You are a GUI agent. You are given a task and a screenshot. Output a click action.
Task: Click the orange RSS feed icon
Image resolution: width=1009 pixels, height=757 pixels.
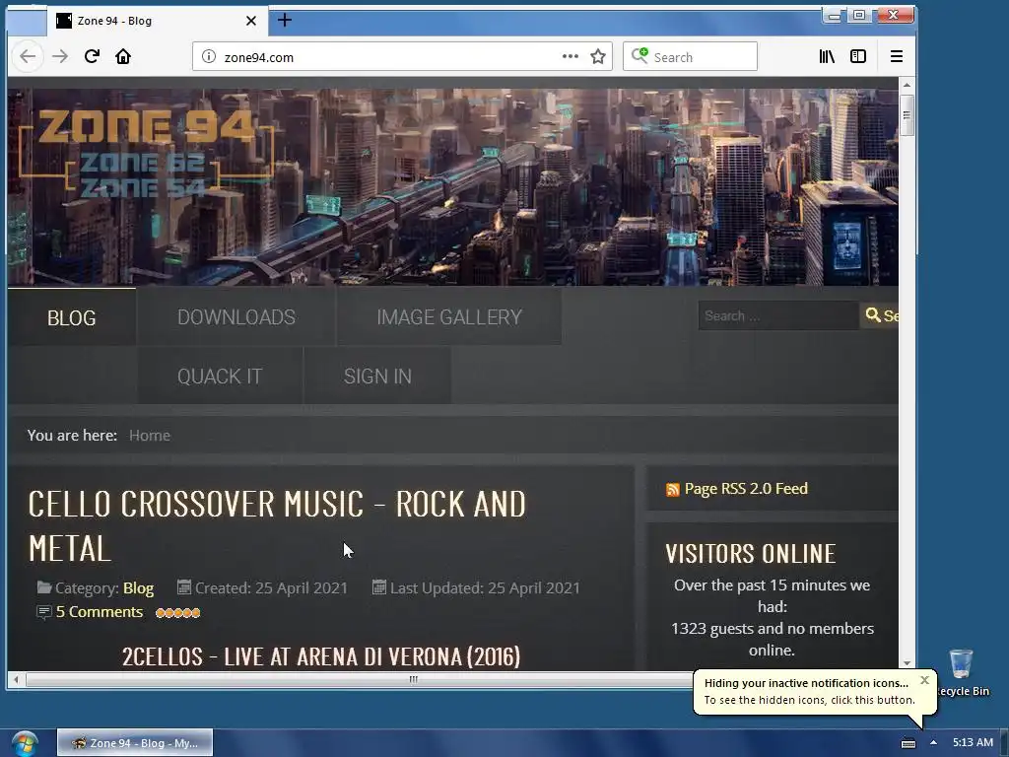pos(672,490)
